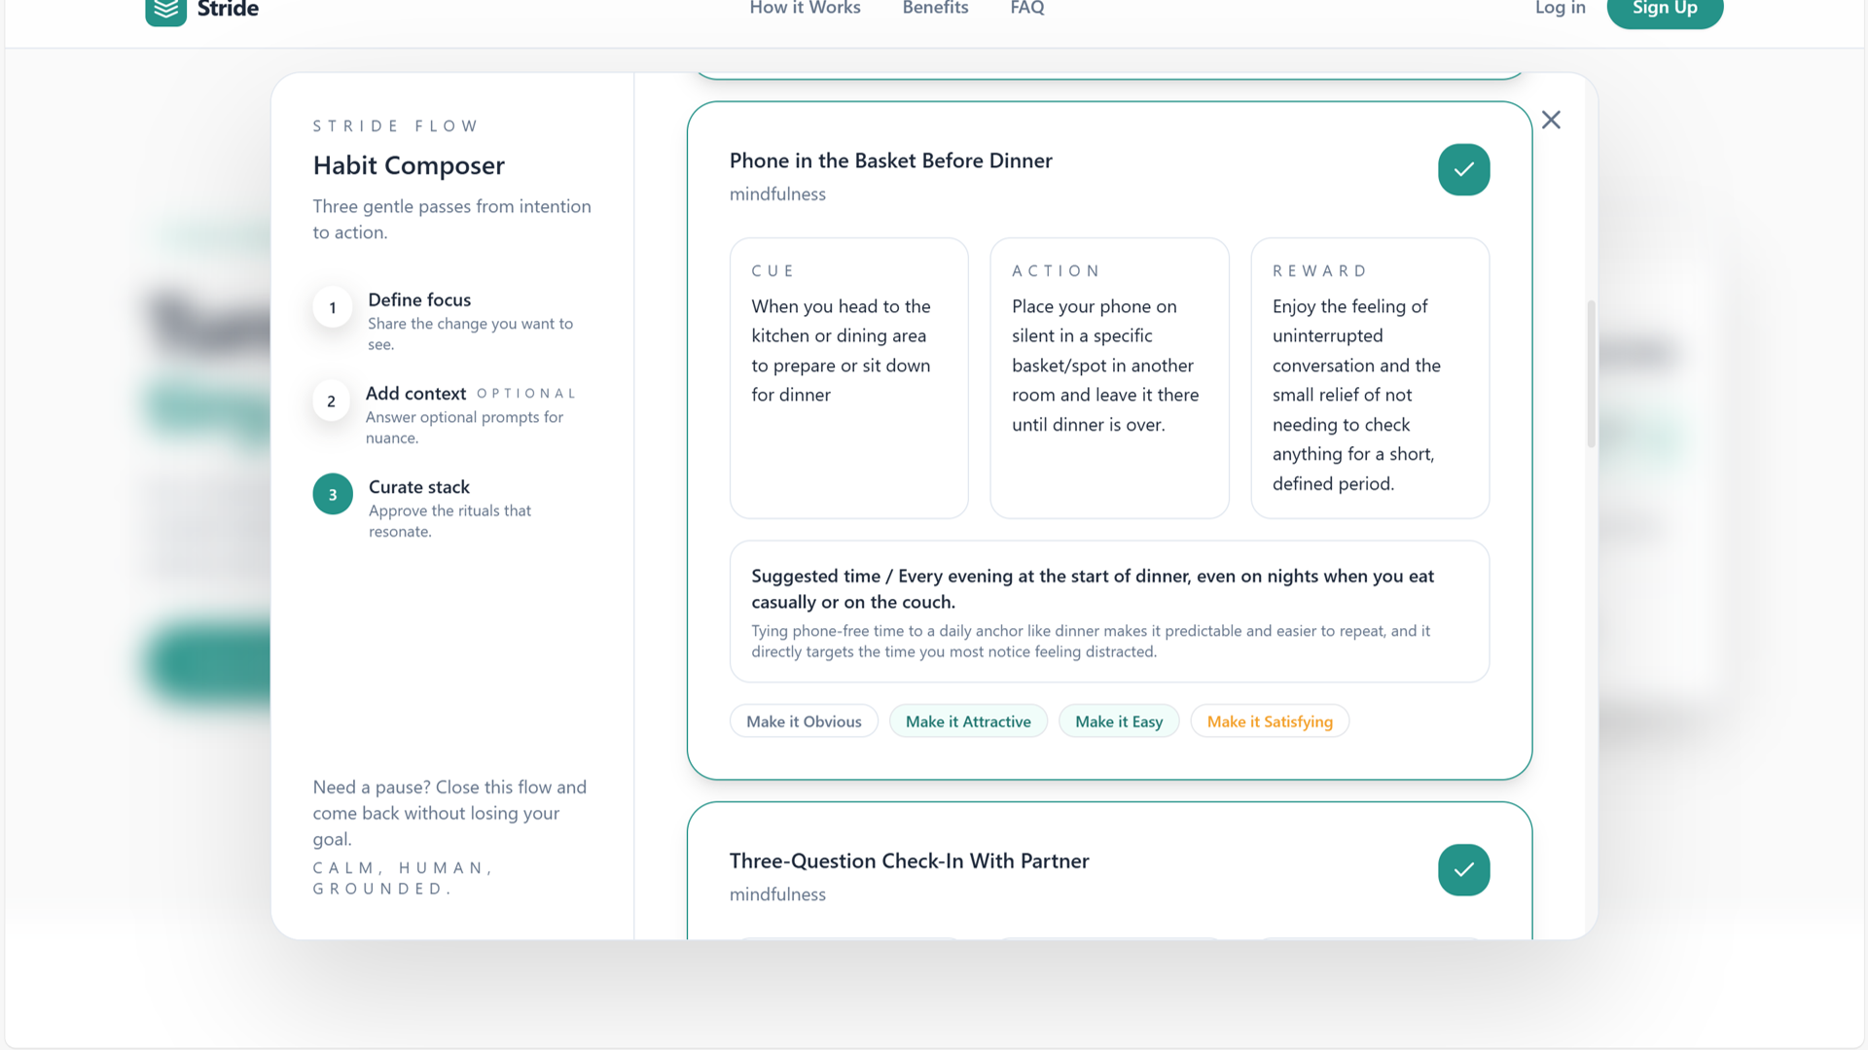The width and height of the screenshot is (1868, 1050).
Task: Toggle checkmark for Three-Question Check-In habit
Action: pyautogui.click(x=1463, y=870)
